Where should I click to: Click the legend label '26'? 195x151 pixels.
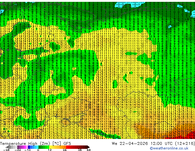[x=65, y=150]
